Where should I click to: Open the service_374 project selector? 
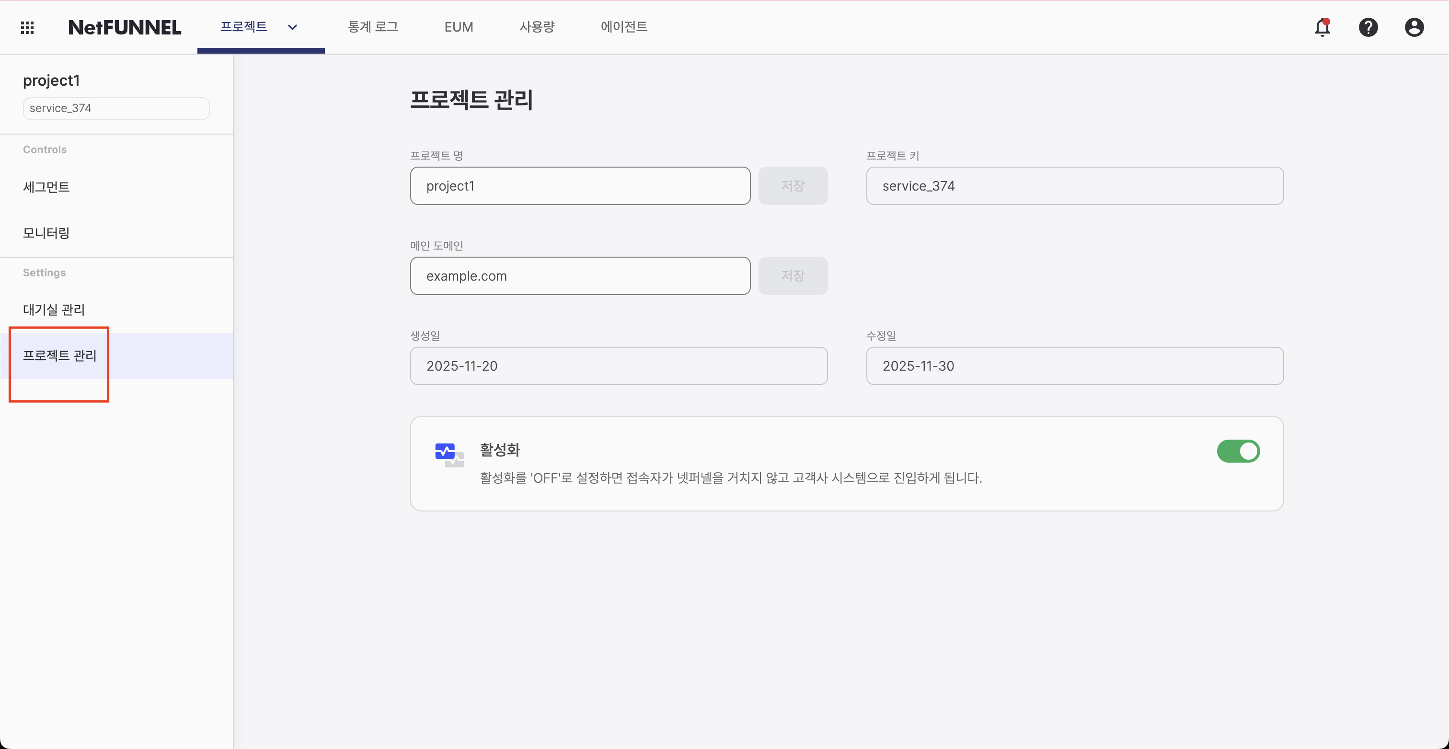pos(116,108)
